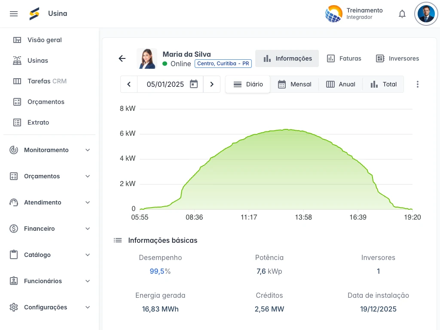This screenshot has height=330, width=440.
Task: Expand the Configurações sidebar section
Action: [x=50, y=307]
